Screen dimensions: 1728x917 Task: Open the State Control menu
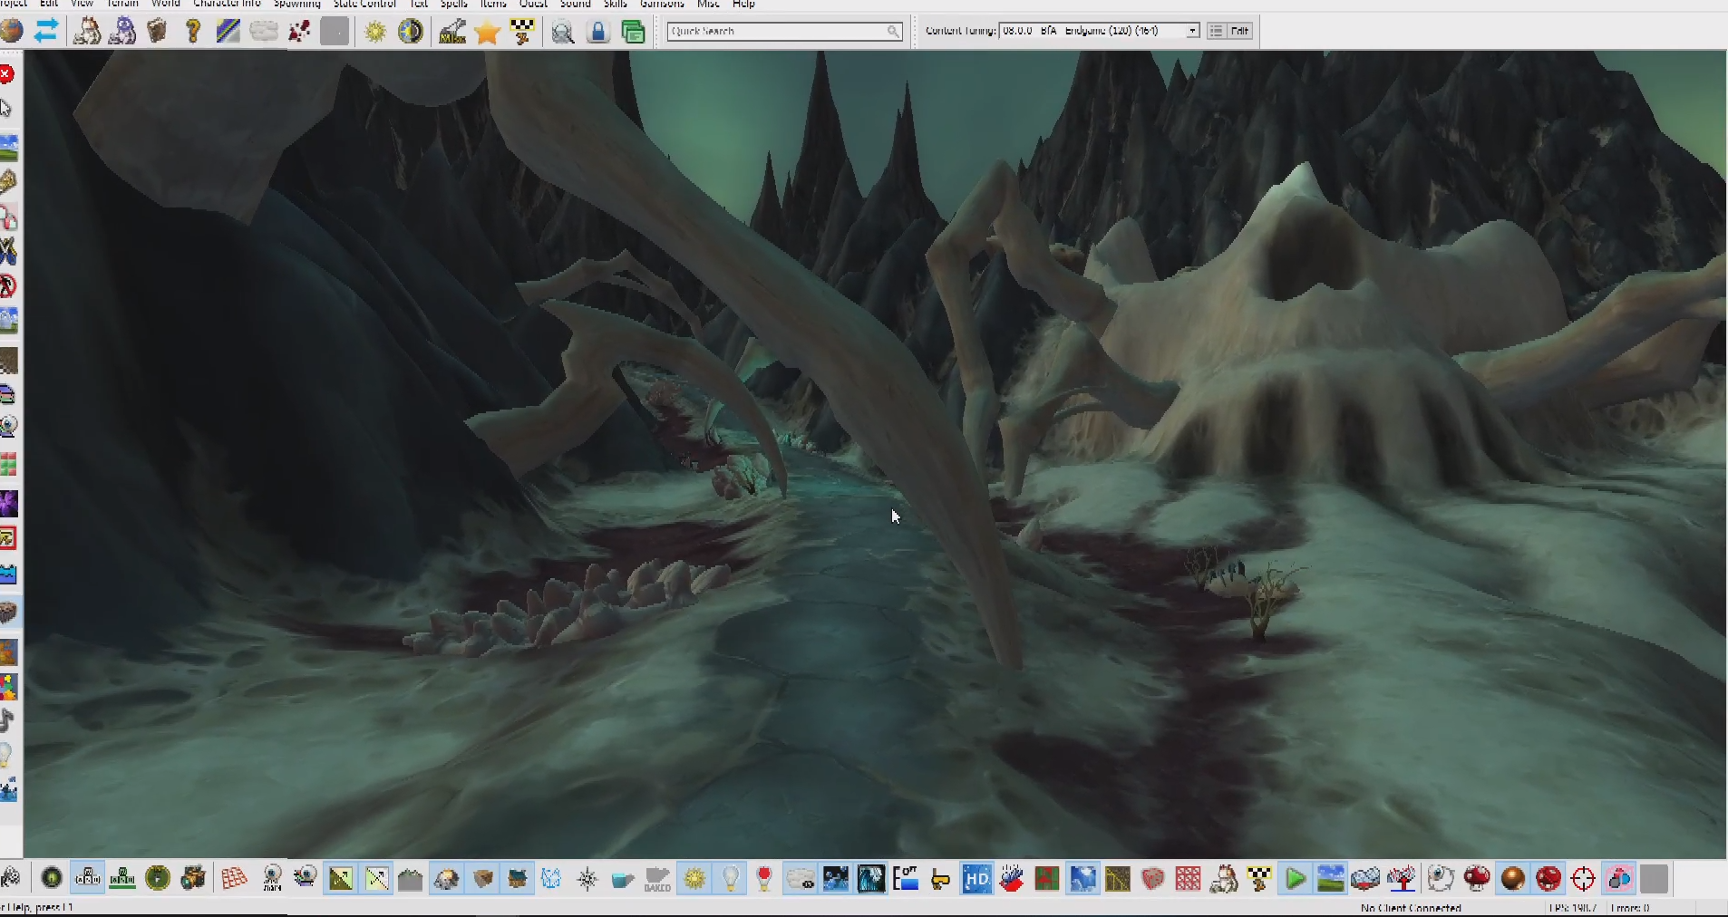click(364, 4)
